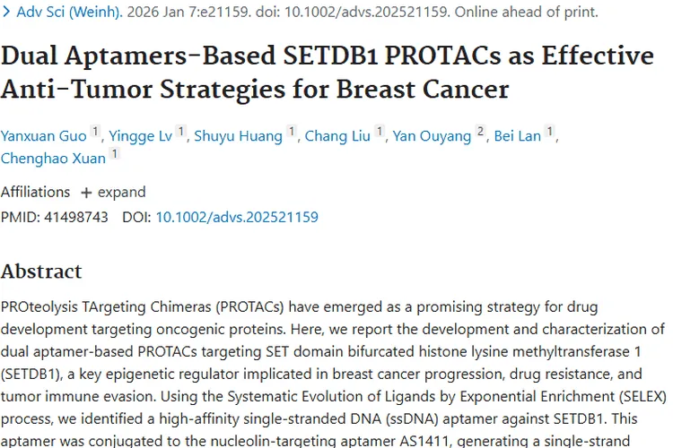Screen dimensions: 673x448
Task: Click the Abstract section heading
Action: [41, 271]
